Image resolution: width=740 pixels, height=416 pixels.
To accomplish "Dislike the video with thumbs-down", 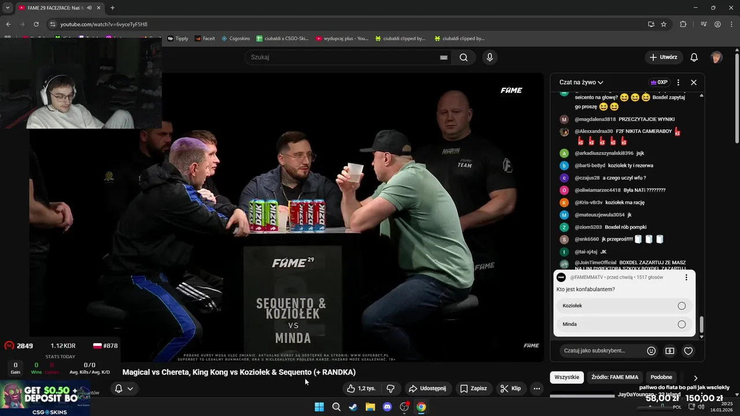I will point(390,388).
